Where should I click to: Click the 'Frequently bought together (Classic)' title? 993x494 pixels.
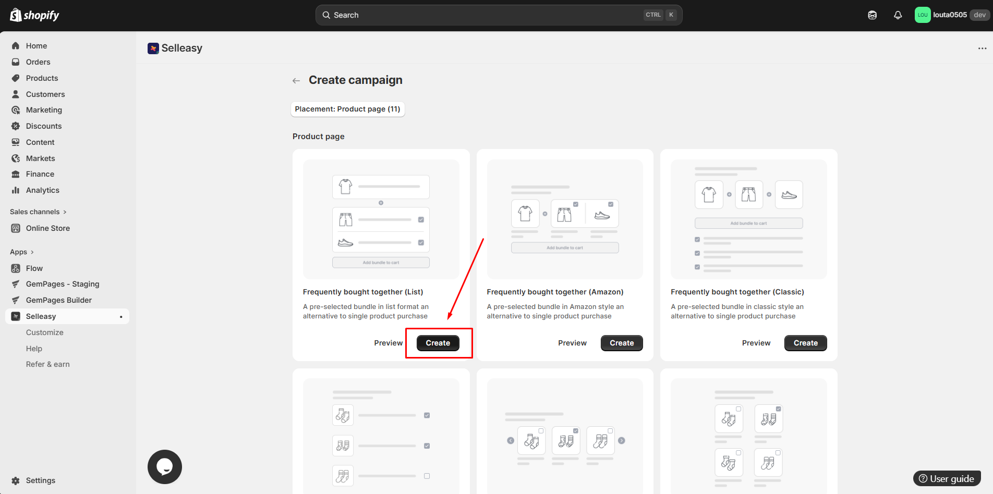(x=737, y=292)
